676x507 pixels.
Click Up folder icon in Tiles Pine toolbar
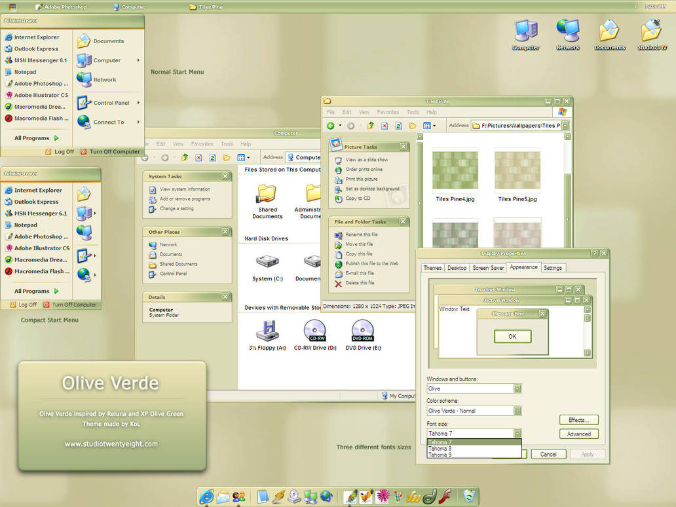(370, 126)
